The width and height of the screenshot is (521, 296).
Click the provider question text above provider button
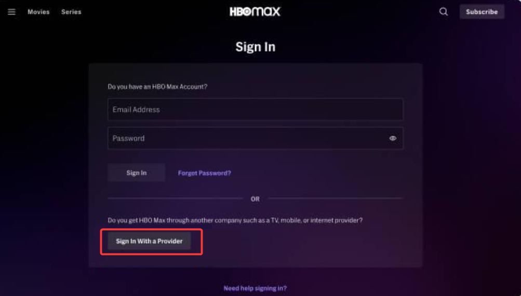pos(235,220)
